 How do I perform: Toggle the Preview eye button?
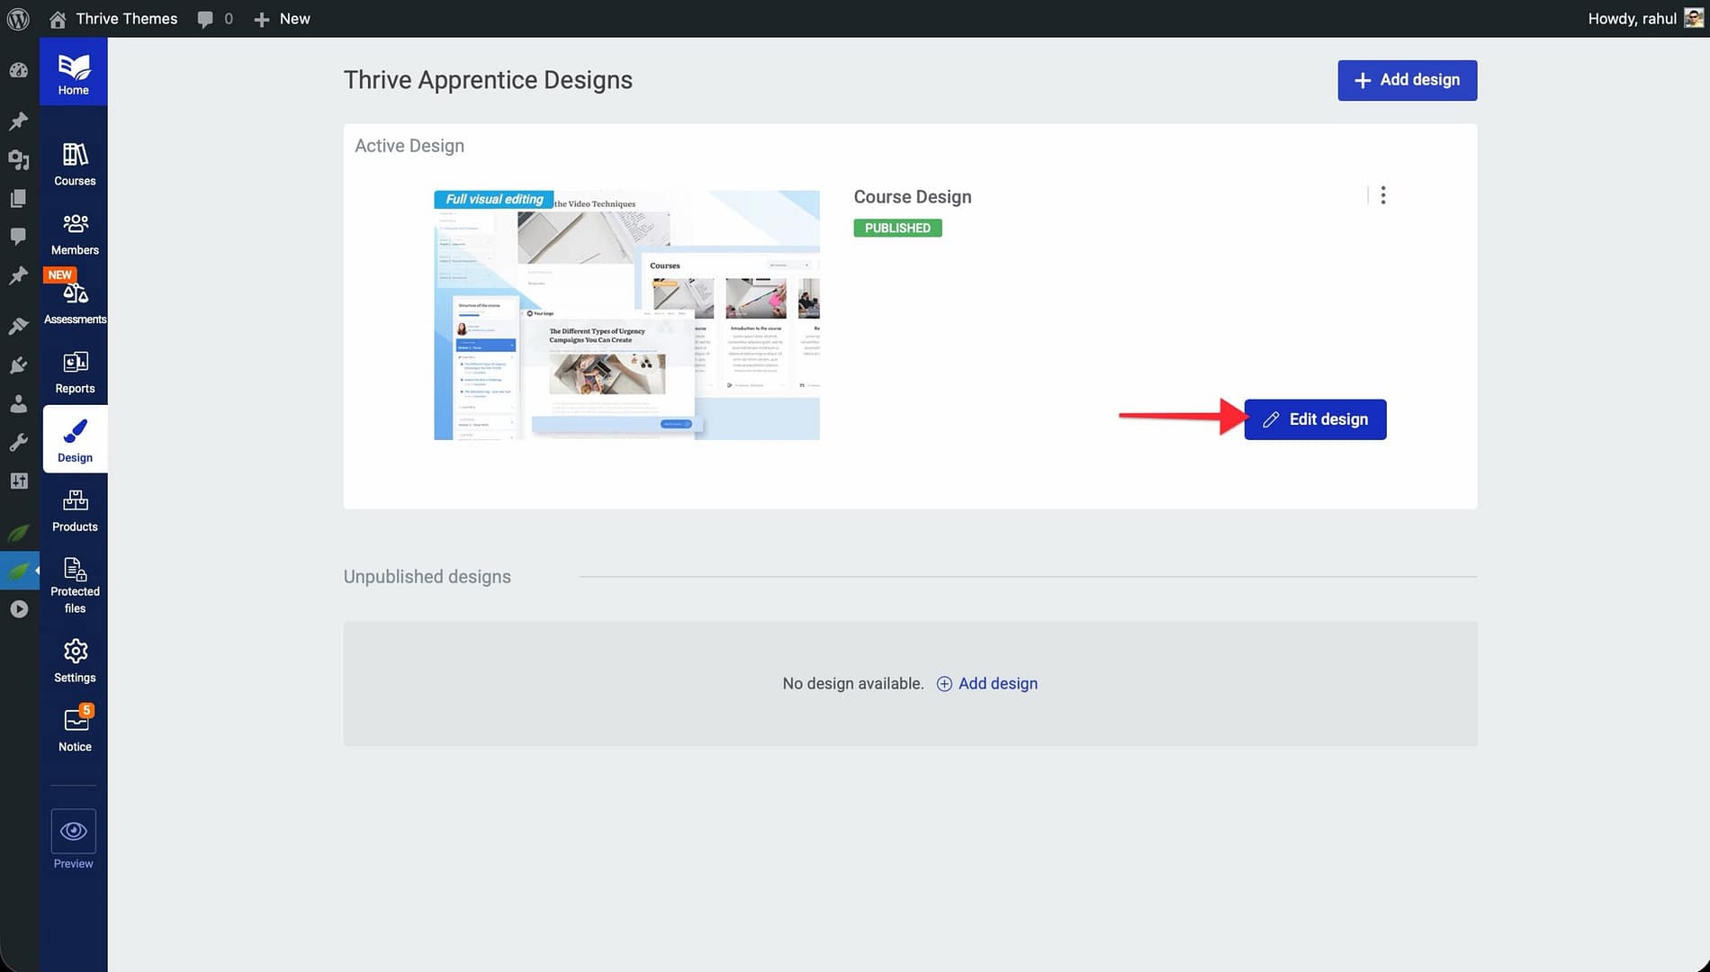[x=74, y=831]
